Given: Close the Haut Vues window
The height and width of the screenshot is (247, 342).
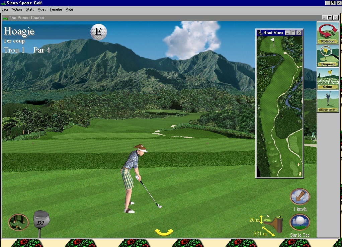Looking at the screenshot, I should (299, 33).
